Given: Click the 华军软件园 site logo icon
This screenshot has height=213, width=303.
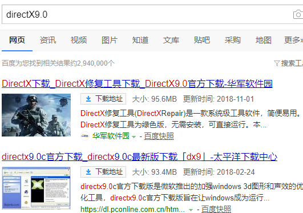Looking at the screenshot, I should [x=85, y=136].
